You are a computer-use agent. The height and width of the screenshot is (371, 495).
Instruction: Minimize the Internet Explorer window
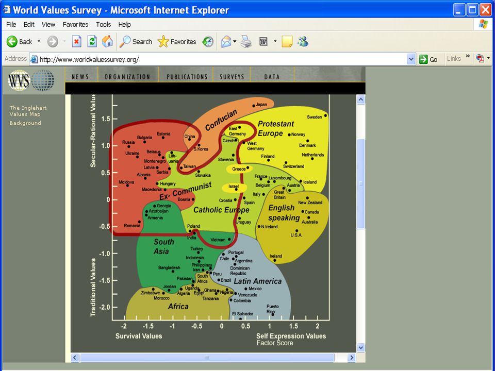pyautogui.click(x=459, y=10)
